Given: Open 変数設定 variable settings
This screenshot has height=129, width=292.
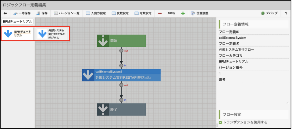Looking at the screenshot, I should [x=120, y=13].
